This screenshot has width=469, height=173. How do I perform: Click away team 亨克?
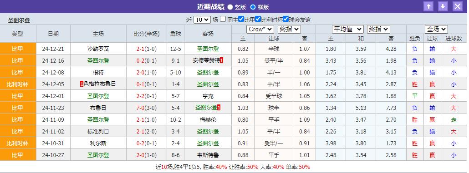pyautogui.click(x=208, y=96)
